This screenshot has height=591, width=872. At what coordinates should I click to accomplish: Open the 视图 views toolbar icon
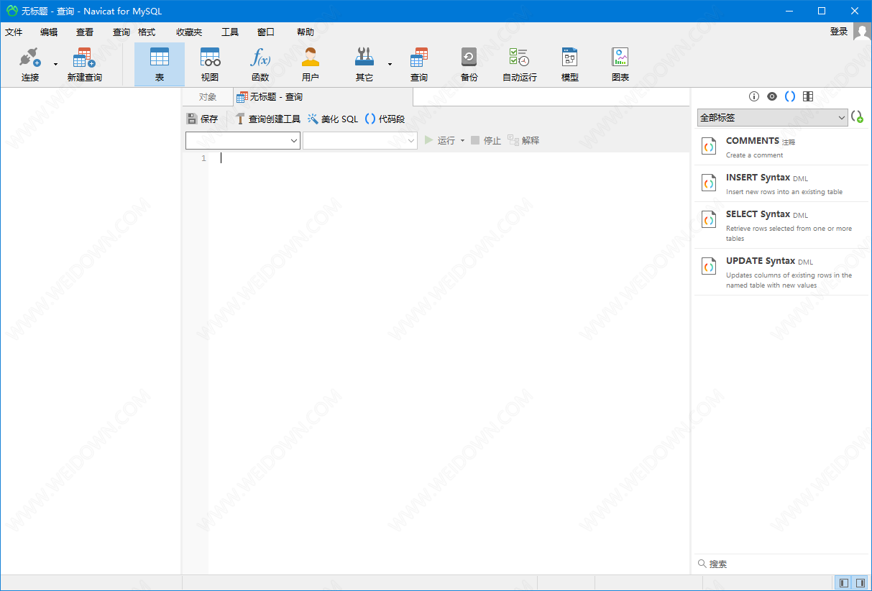[x=210, y=58]
